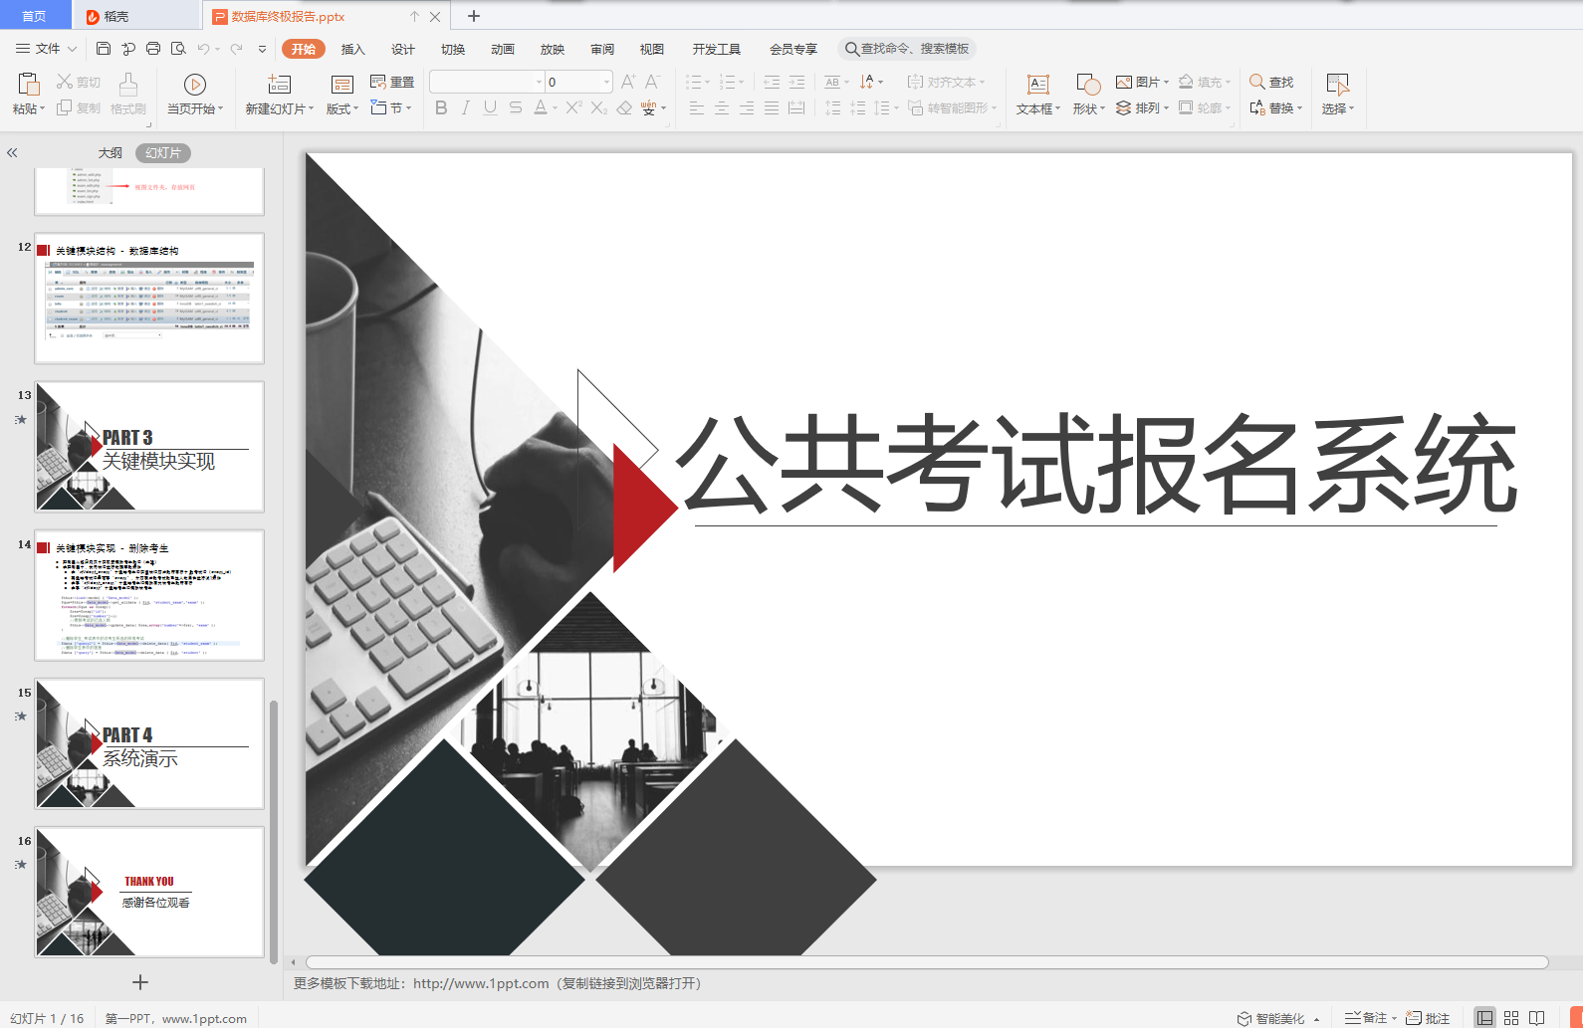Open the Animation (动画) ribbon tab
This screenshot has height=1028, width=1583.
[503, 49]
